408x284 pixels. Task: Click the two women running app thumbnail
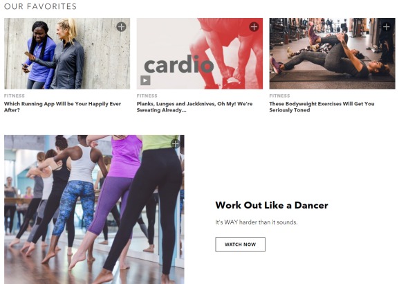(x=67, y=53)
